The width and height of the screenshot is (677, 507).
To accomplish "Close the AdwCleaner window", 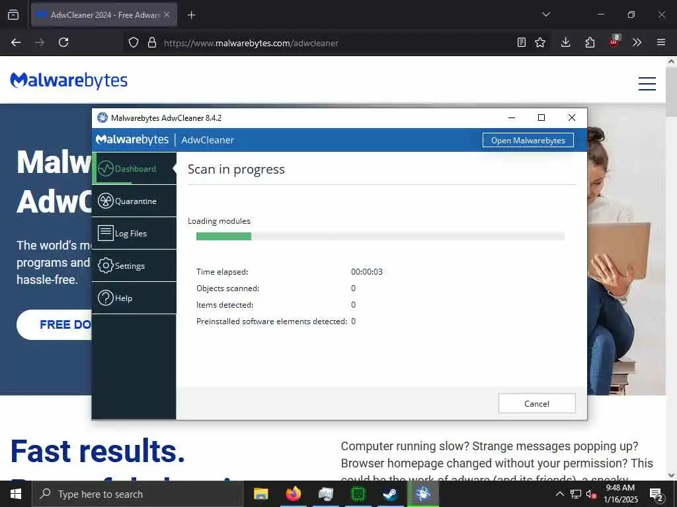I will click(x=572, y=118).
